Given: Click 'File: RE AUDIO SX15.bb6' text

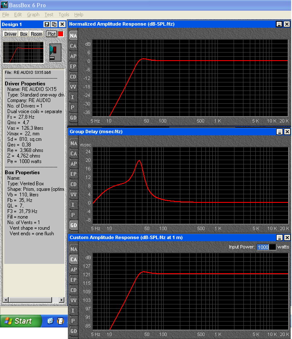Looking at the screenshot, I should tap(28, 73).
